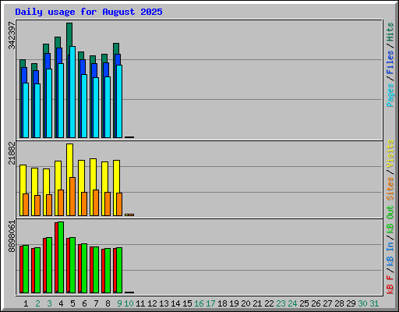
Task: Click the 21882 visits axis value
Action: [12, 153]
